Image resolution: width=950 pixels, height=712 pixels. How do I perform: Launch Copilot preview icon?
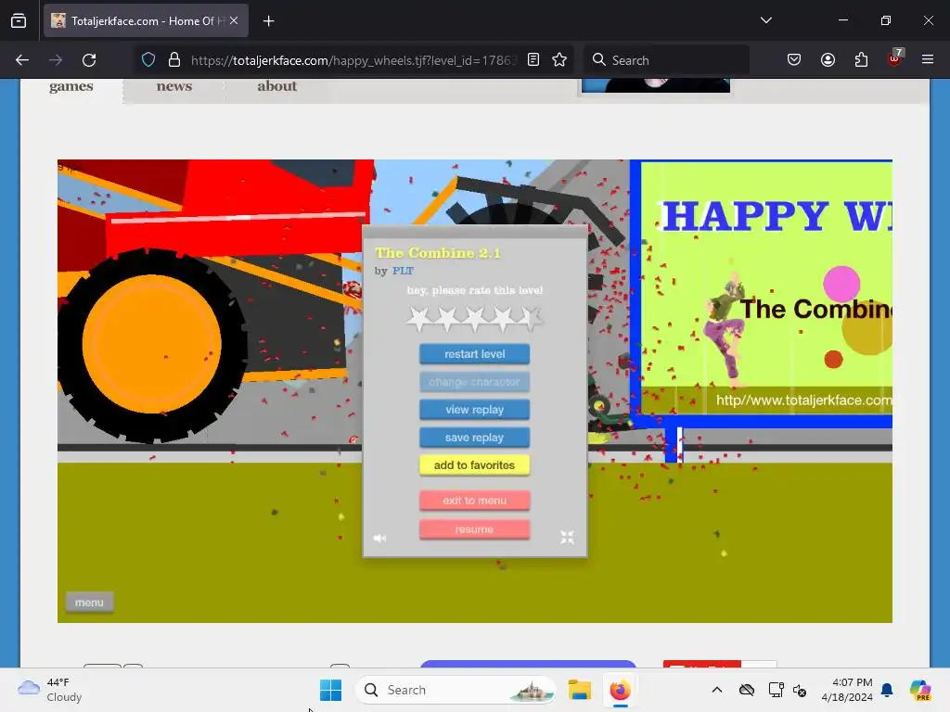920,690
